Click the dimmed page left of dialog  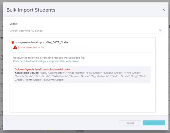tap(1, 76)
